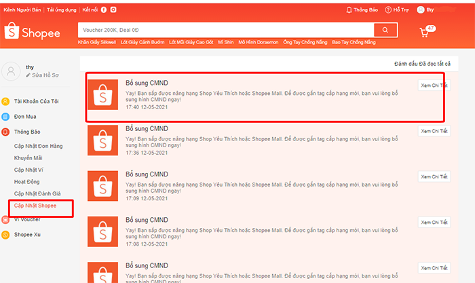Select Cập Nhật Shopee submenu
The height and width of the screenshot is (283, 475).
click(x=35, y=206)
